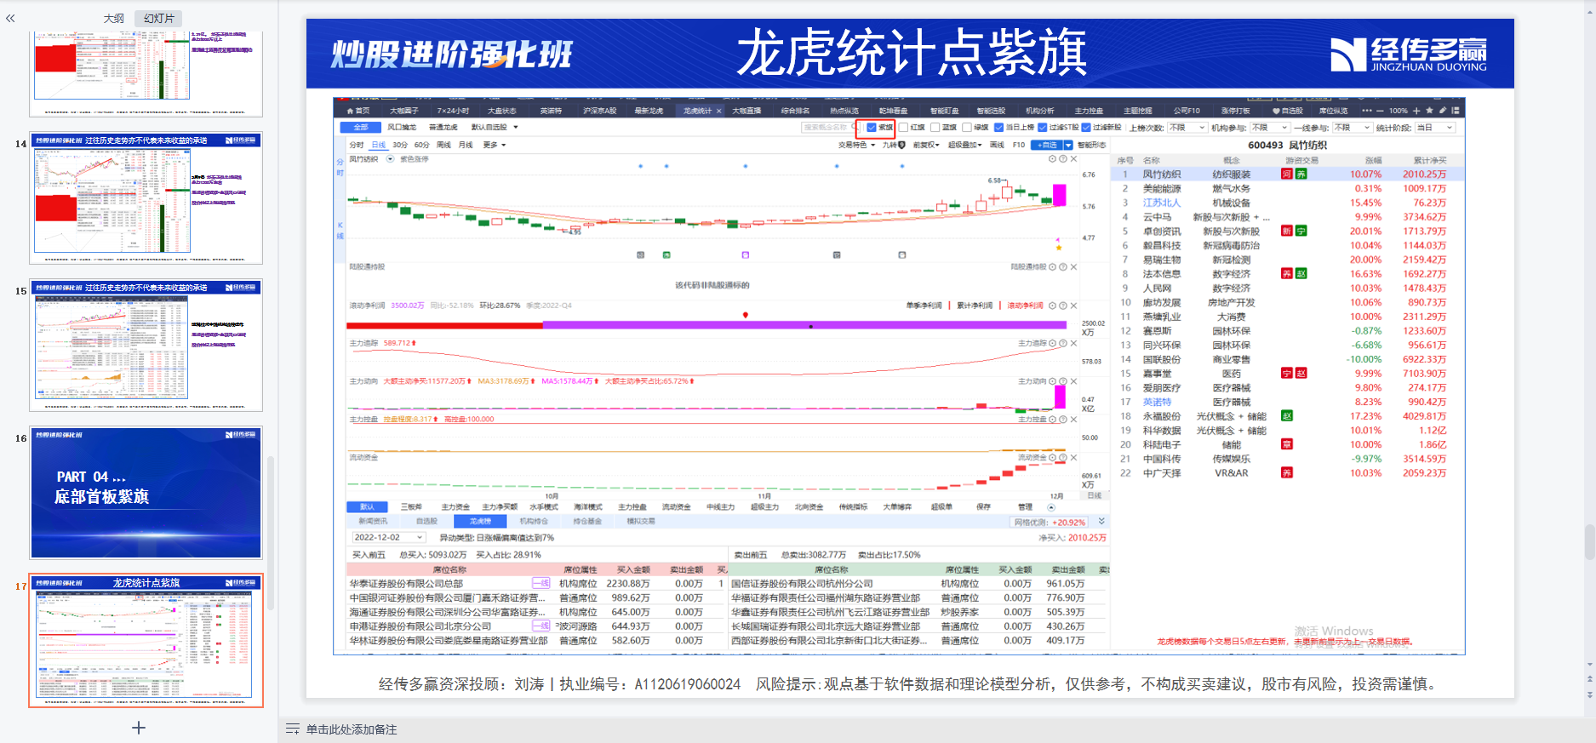Screen dimensions: 1596x743
Task: Open the 统计阶段 当日 dropdown
Action: [x=1434, y=128]
